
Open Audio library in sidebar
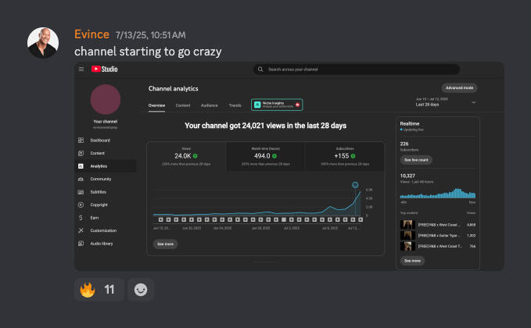tap(102, 243)
